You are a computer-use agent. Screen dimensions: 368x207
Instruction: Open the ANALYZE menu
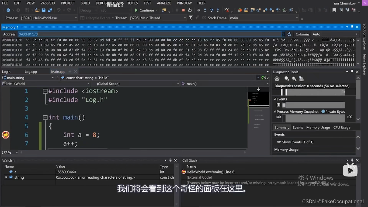(x=164, y=3)
